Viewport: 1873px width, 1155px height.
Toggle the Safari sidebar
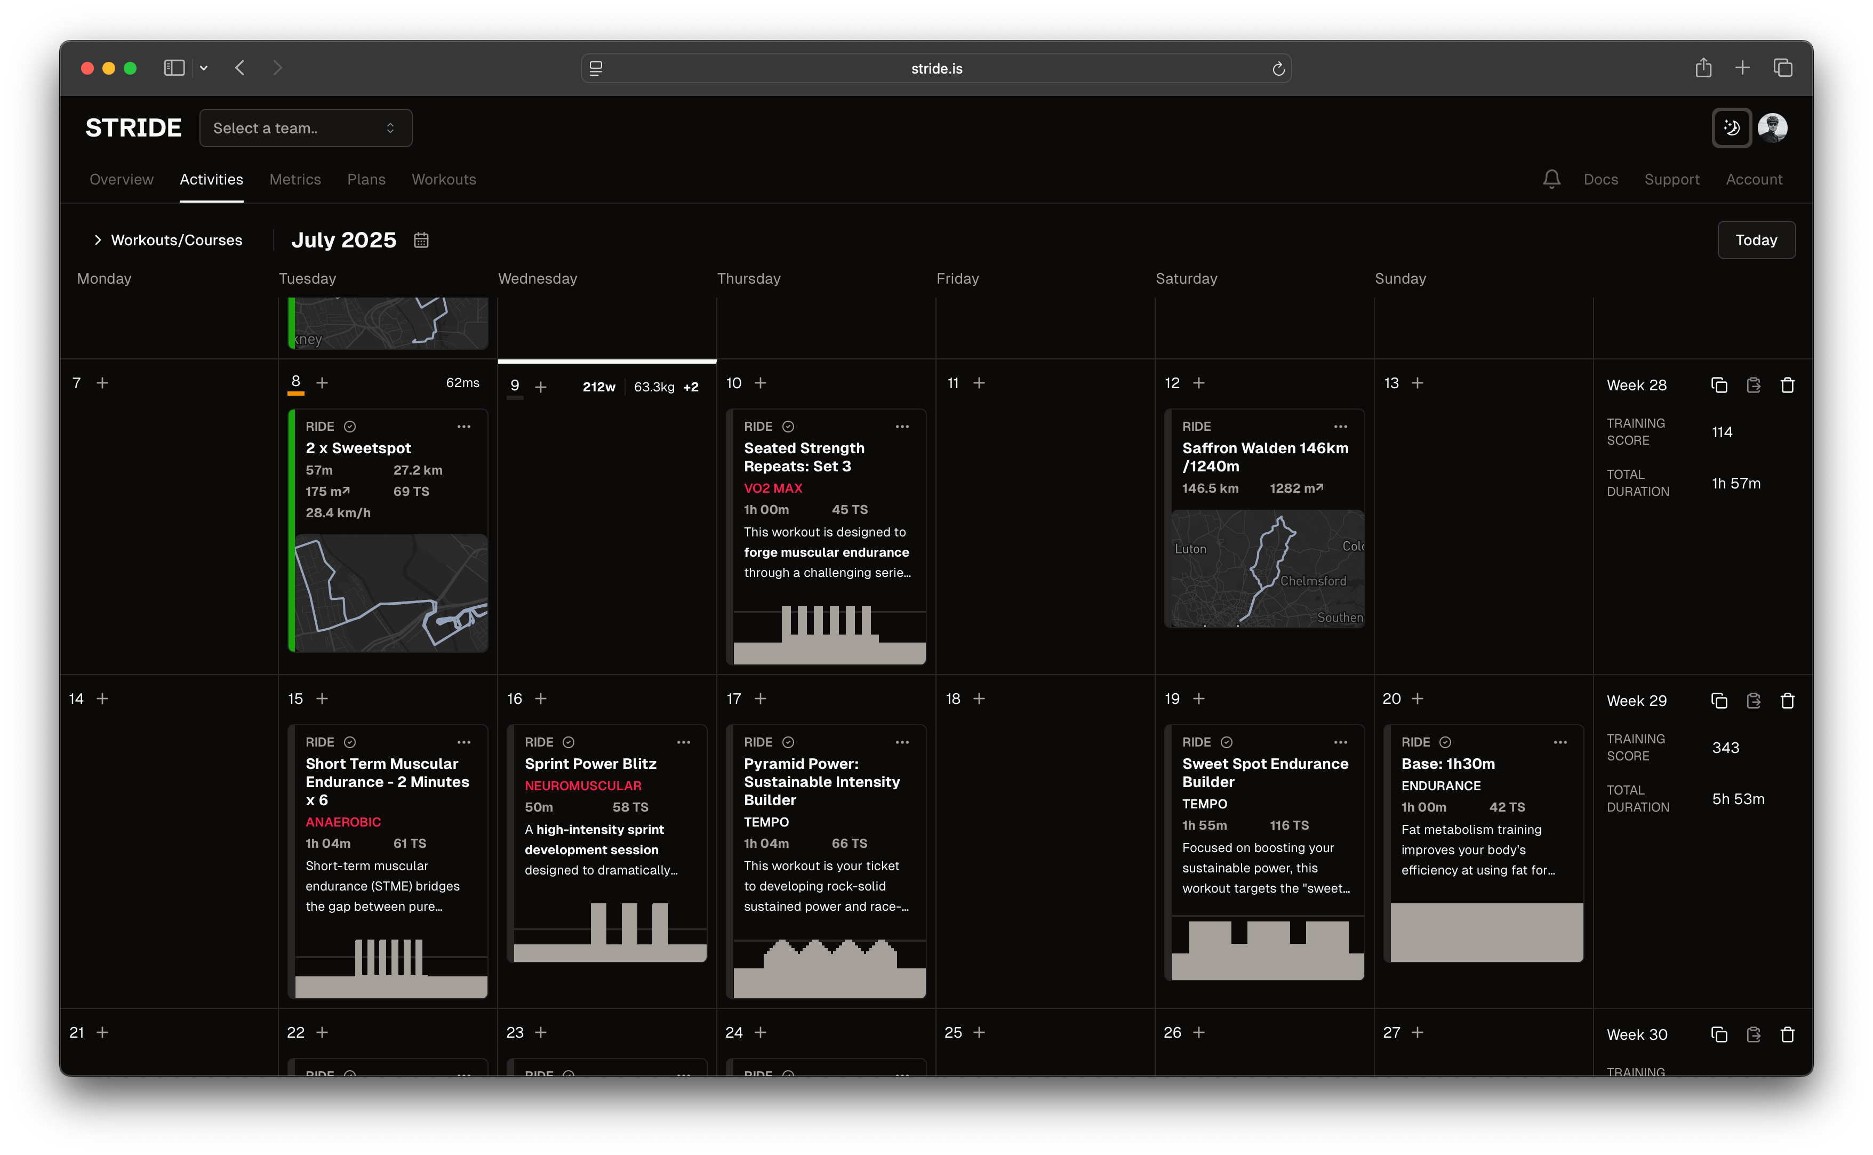[x=174, y=68]
